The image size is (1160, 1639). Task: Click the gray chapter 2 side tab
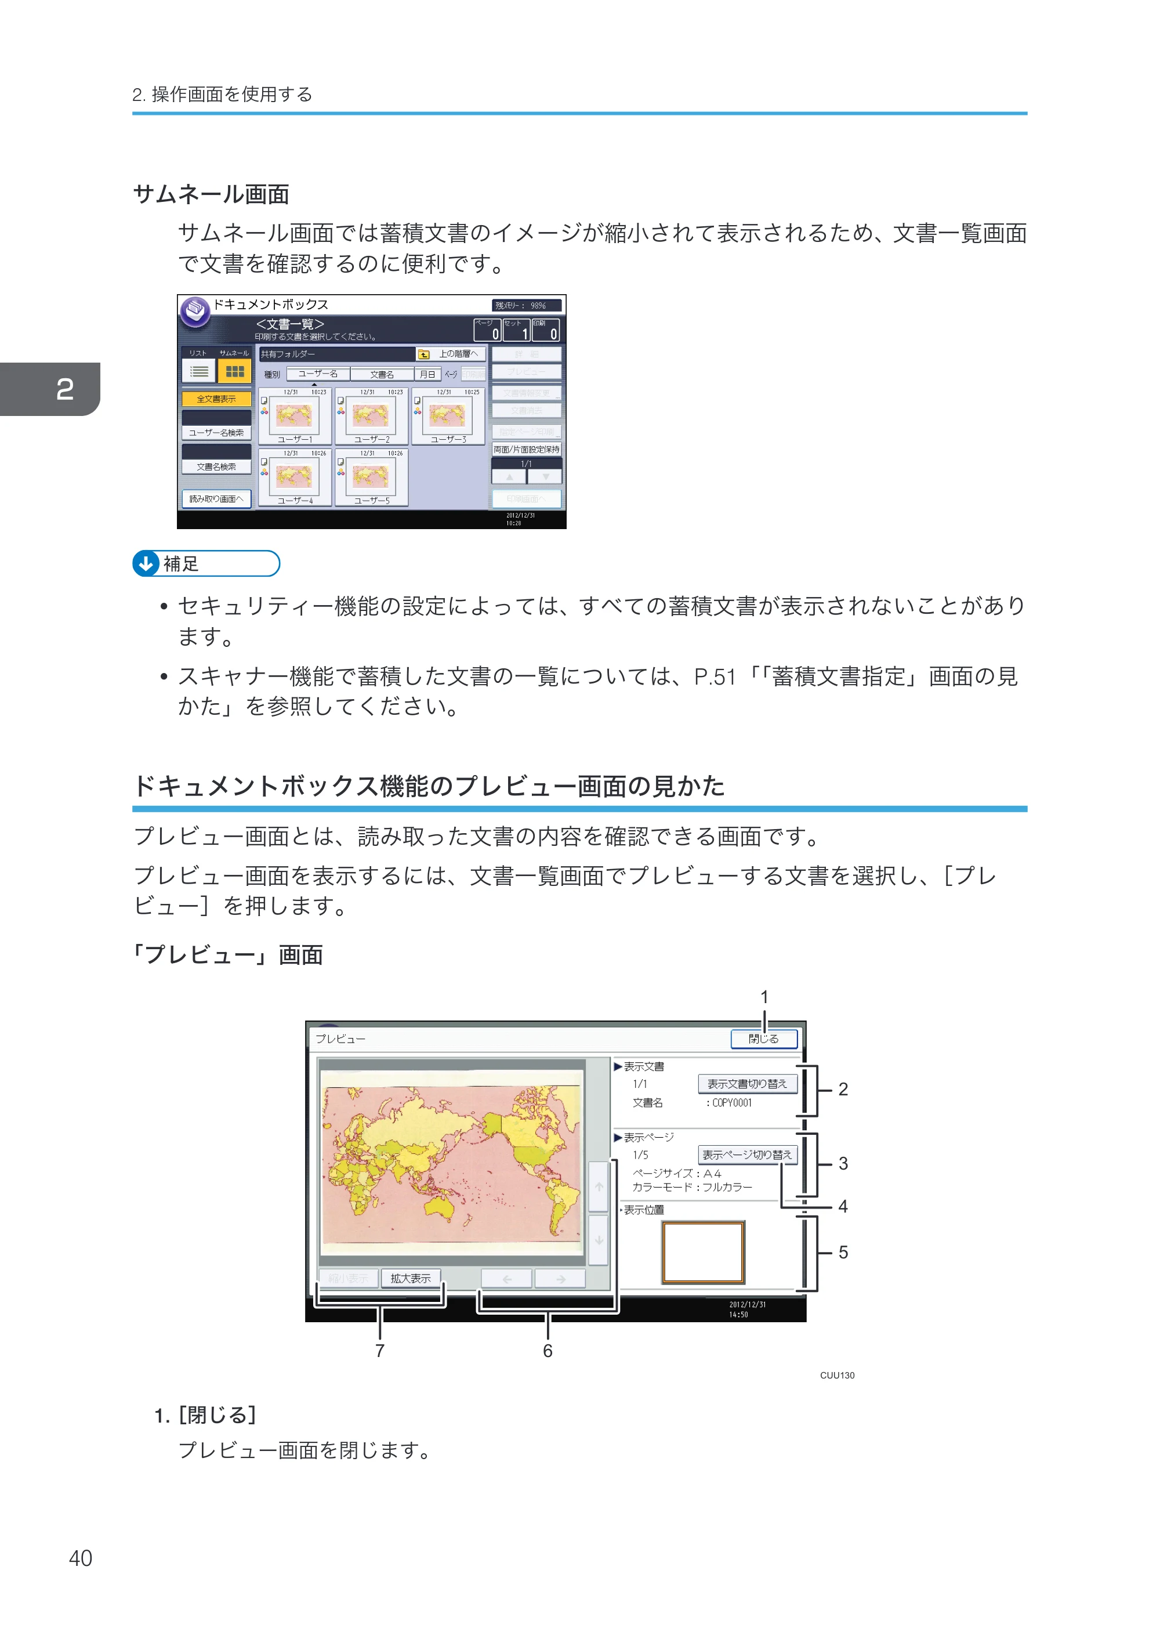pos(50,389)
